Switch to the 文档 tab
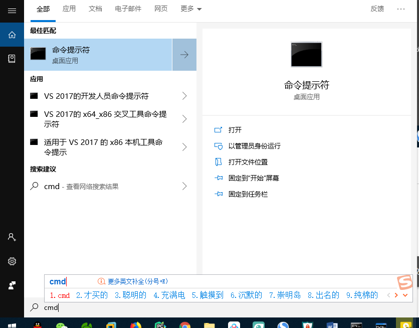The width and height of the screenshot is (419, 328). point(95,9)
